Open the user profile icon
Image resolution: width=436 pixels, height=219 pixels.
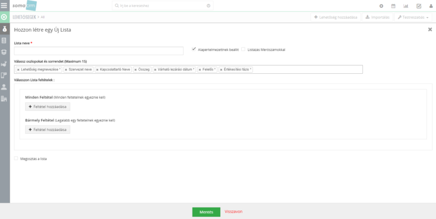431,6
